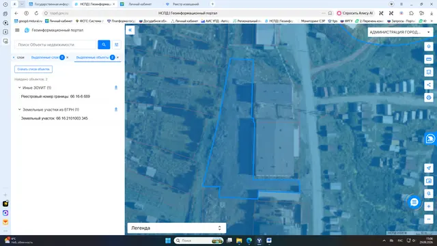Open the map picture-in-picture overview button

pyautogui.click(x=429, y=180)
